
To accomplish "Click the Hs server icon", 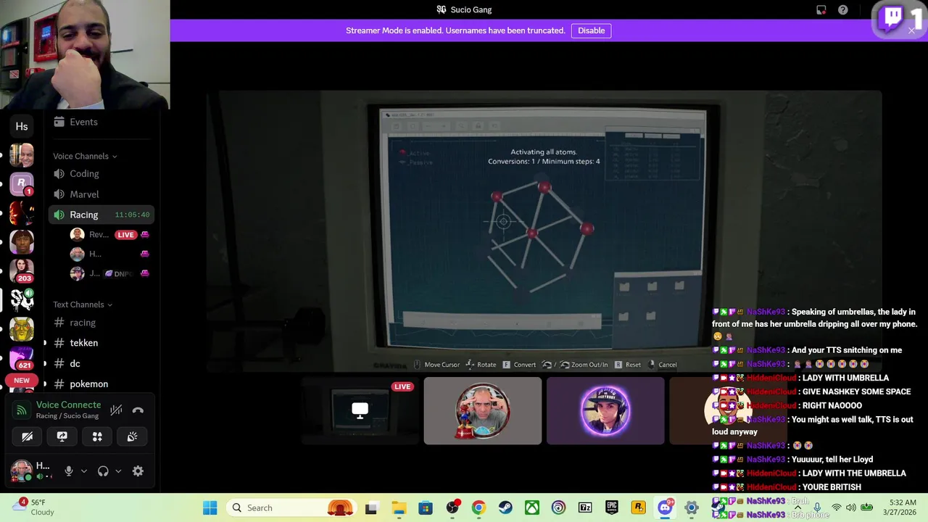I will coord(22,126).
